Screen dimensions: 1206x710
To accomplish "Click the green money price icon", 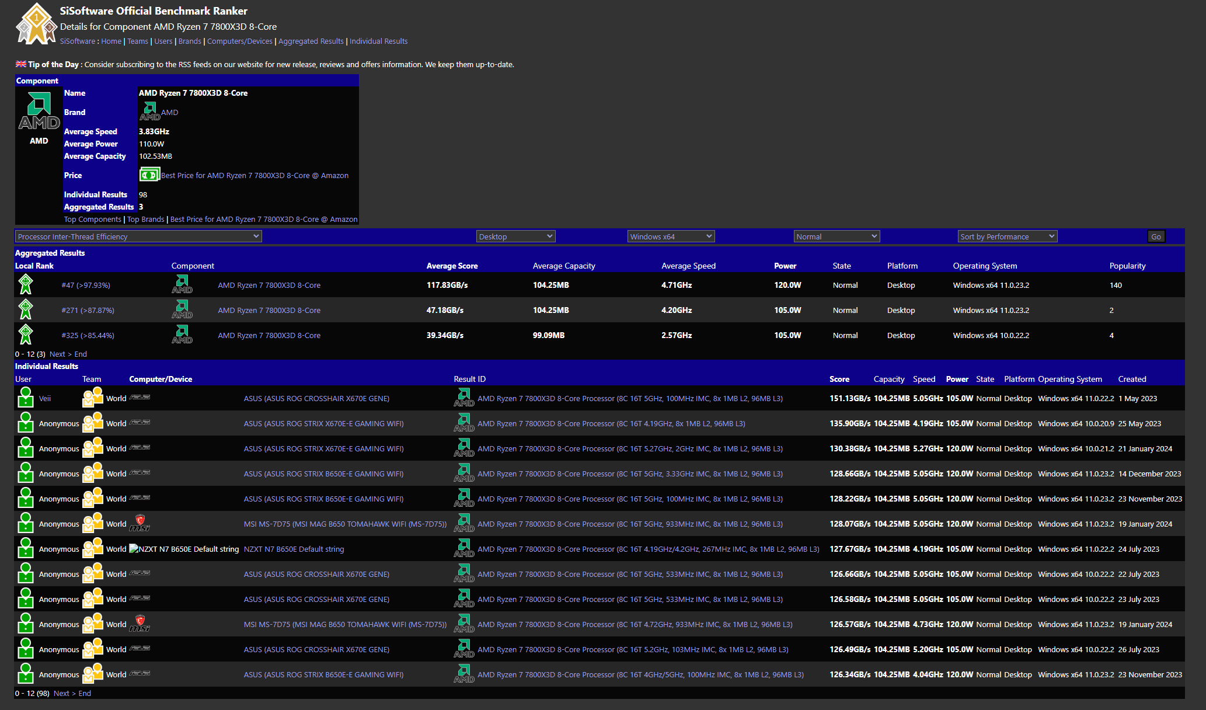I will tap(149, 175).
